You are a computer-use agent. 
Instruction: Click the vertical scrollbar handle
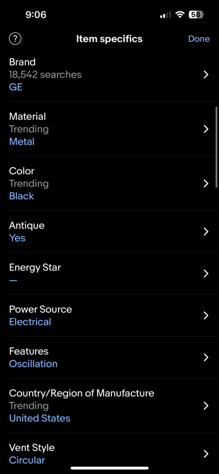216,147
